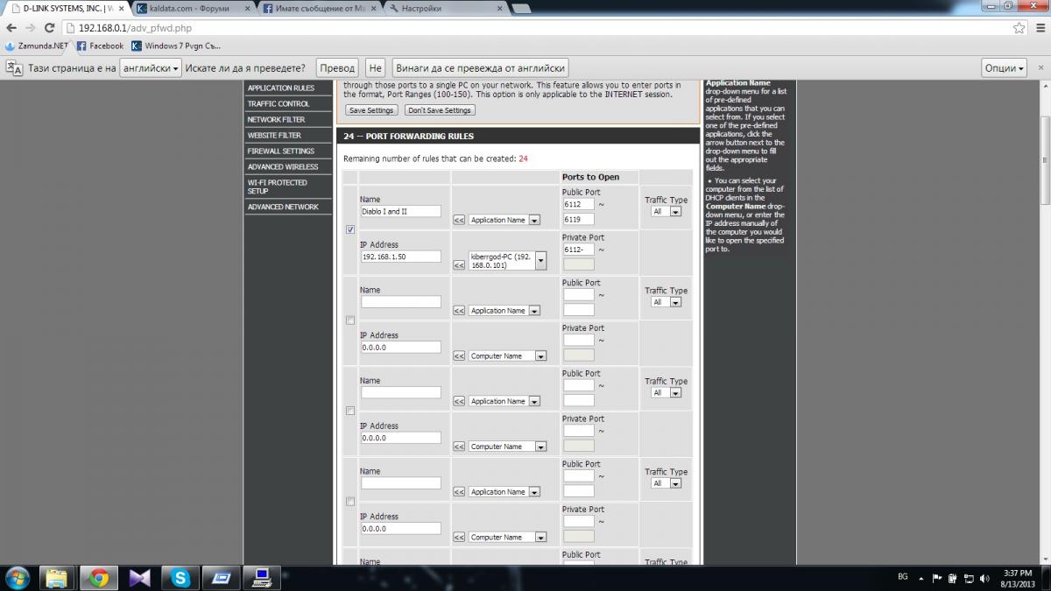Image resolution: width=1051 pixels, height=591 pixels.
Task: Expand the first Application Name dropdown
Action: 504,220
